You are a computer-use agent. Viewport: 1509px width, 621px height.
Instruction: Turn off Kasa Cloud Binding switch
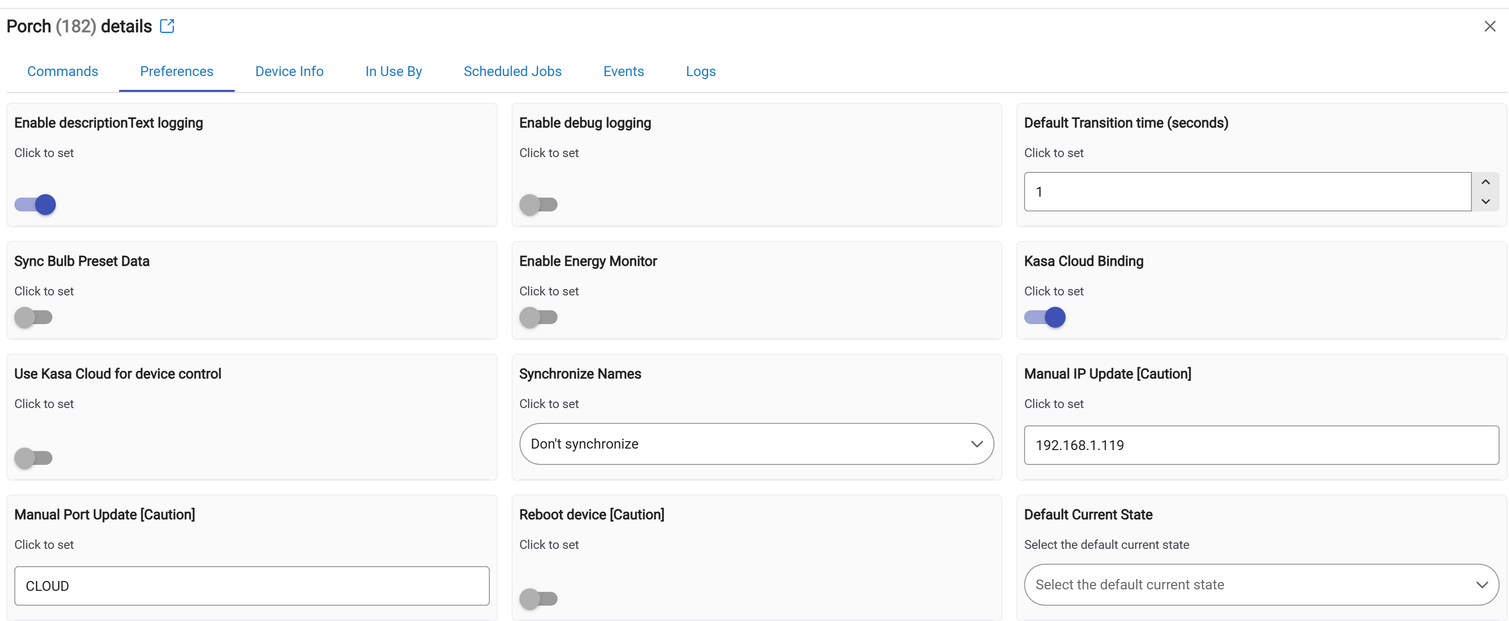click(1044, 317)
